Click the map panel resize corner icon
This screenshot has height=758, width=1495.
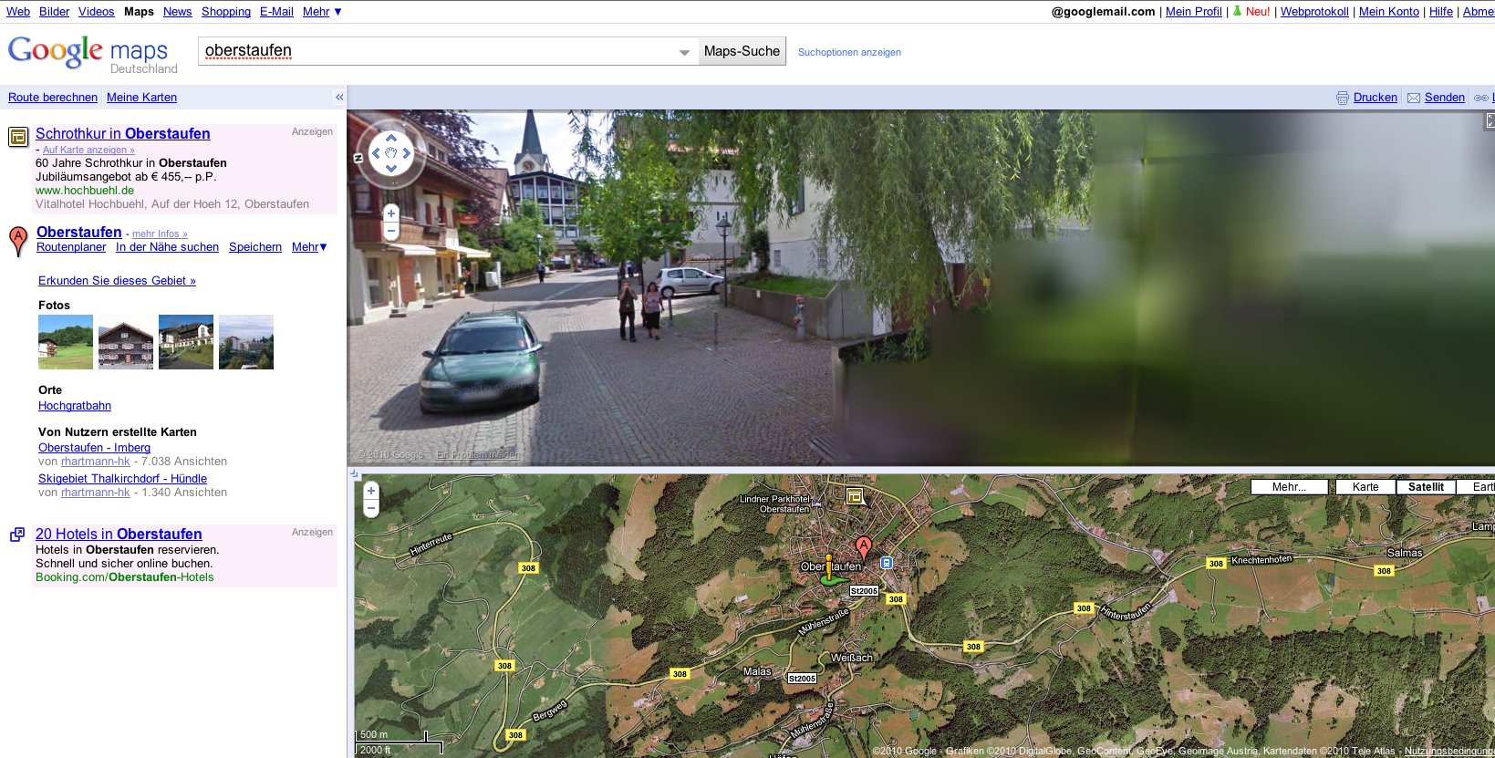click(354, 474)
